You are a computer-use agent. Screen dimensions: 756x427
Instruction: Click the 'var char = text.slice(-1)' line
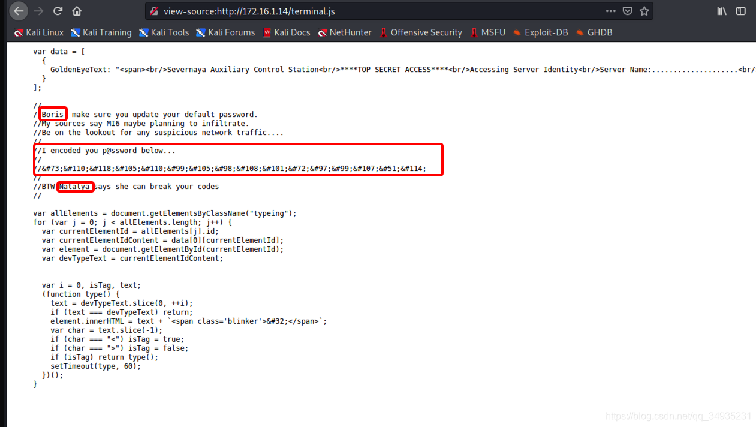coord(106,330)
